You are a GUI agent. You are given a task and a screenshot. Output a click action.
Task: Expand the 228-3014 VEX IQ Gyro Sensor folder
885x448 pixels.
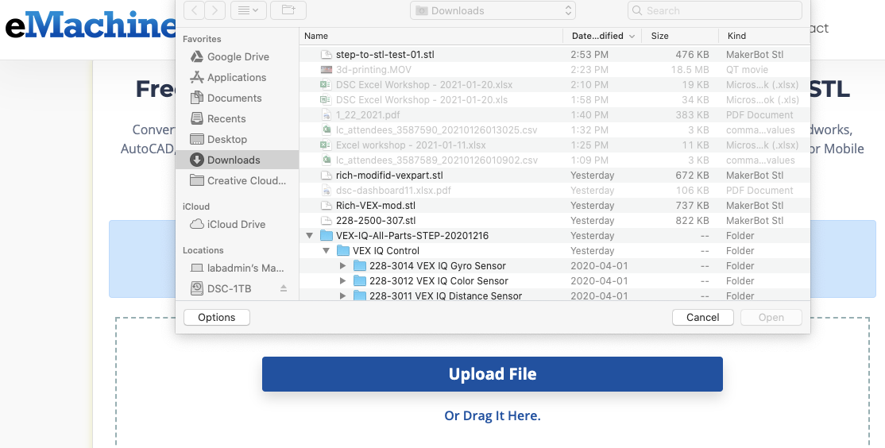point(343,266)
